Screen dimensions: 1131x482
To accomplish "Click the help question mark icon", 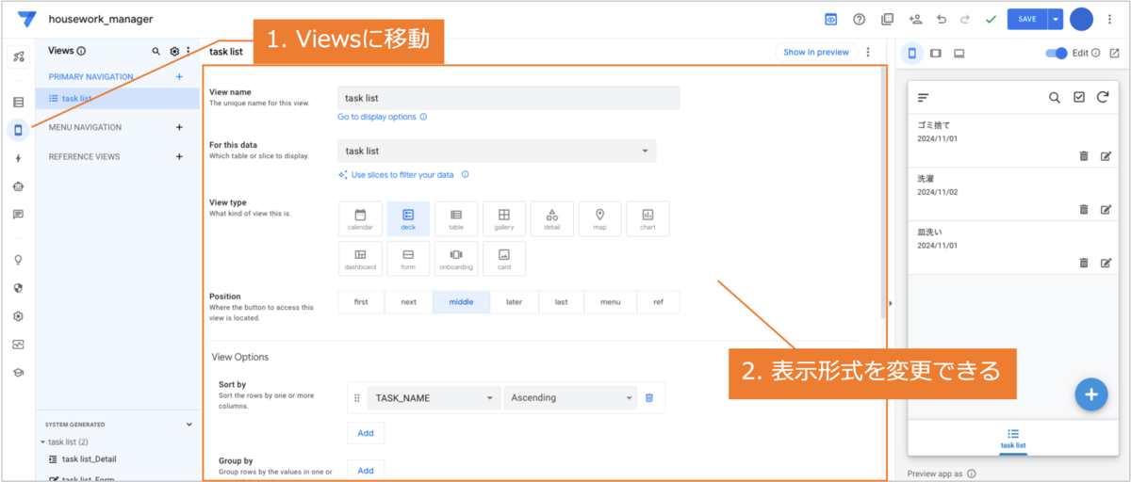I will click(859, 19).
